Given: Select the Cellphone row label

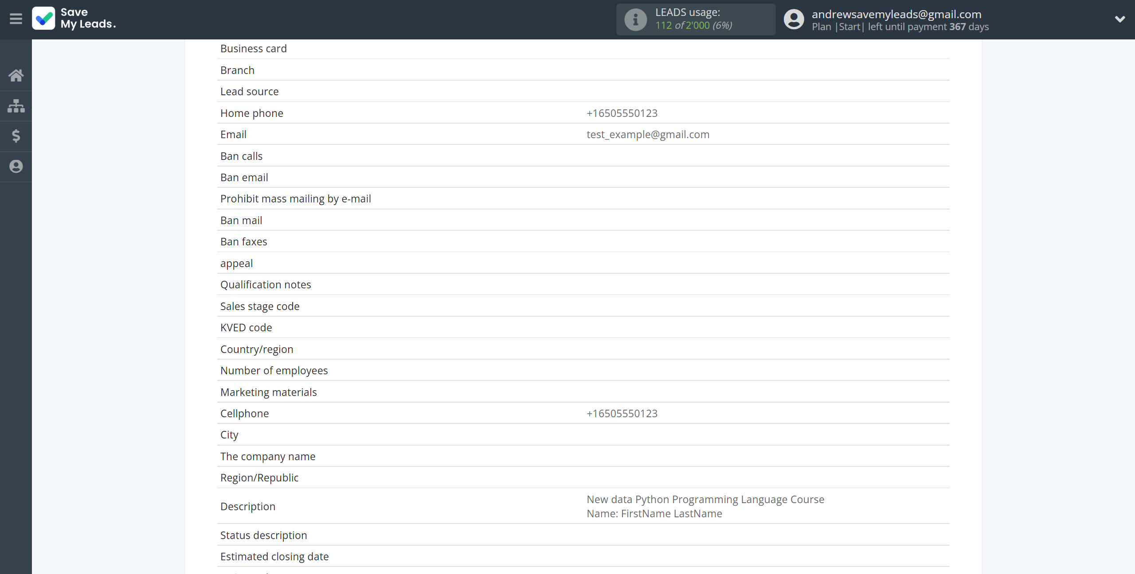Looking at the screenshot, I should (245, 413).
